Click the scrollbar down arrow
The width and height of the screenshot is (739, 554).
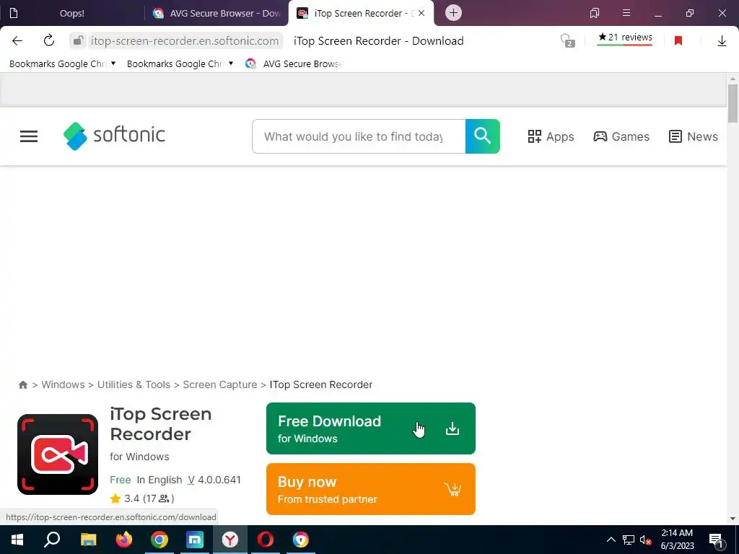[x=733, y=519]
